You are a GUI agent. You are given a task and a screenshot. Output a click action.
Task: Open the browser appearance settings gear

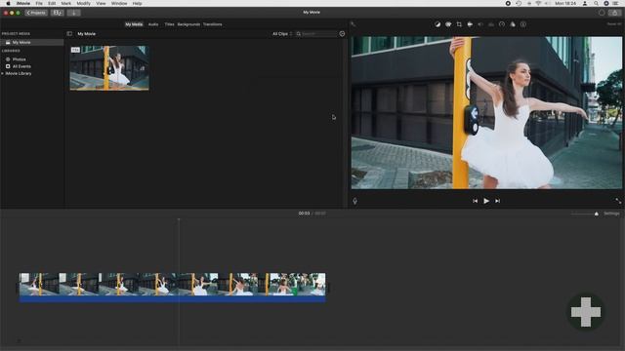tap(342, 34)
